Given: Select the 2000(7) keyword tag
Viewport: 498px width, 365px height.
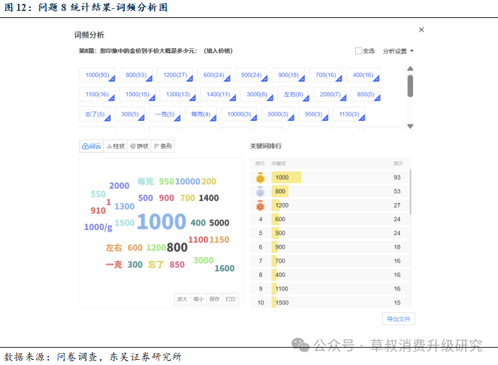Looking at the screenshot, I should pos(330,94).
